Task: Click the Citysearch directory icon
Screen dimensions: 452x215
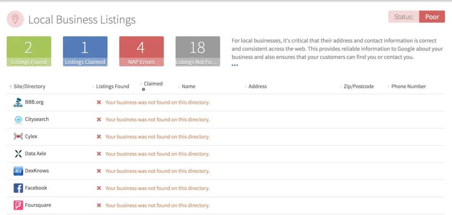Action: 18,119
